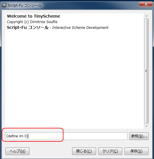Click the bold Script-Fu コンソール text in the output
This screenshot has width=154, height=159.
pyautogui.click(x=28, y=27)
